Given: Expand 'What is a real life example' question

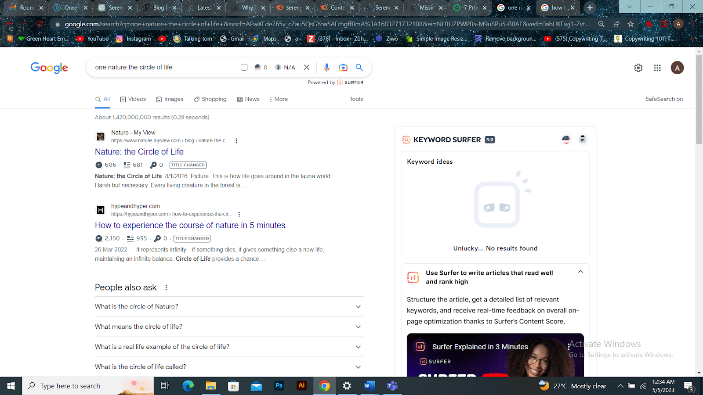Looking at the screenshot, I should click(x=229, y=347).
